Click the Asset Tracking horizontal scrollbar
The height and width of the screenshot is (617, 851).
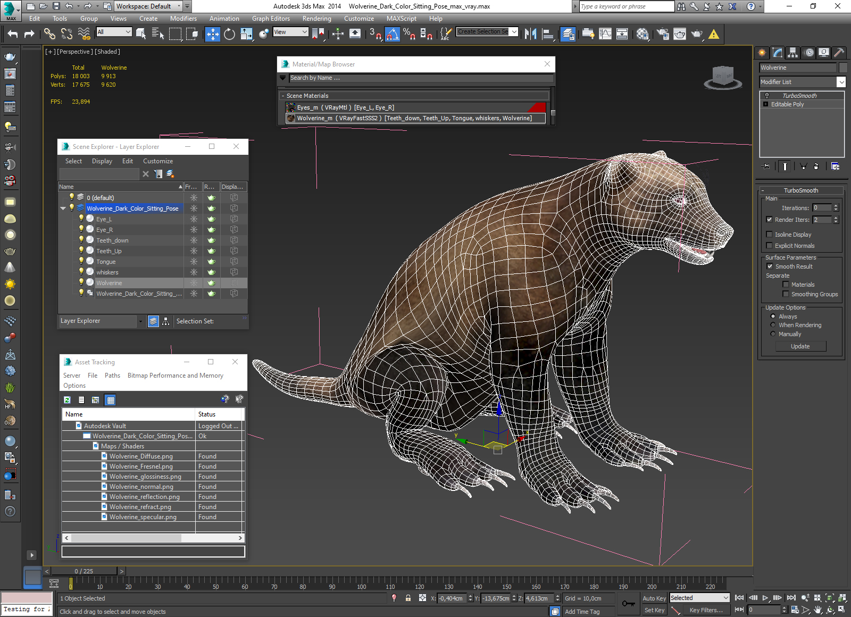(x=126, y=538)
